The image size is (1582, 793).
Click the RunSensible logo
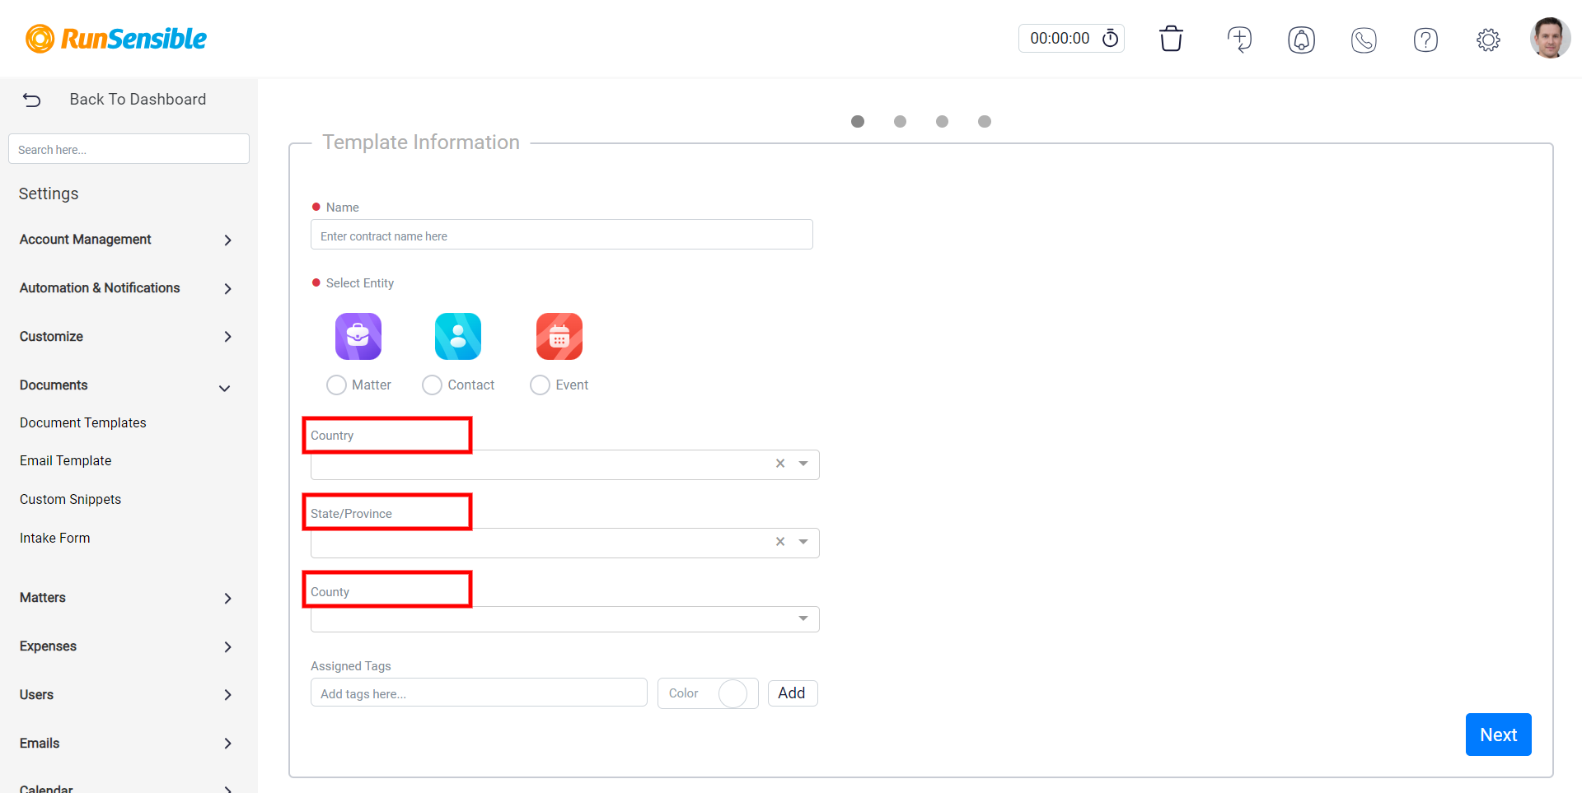pyautogui.click(x=116, y=39)
